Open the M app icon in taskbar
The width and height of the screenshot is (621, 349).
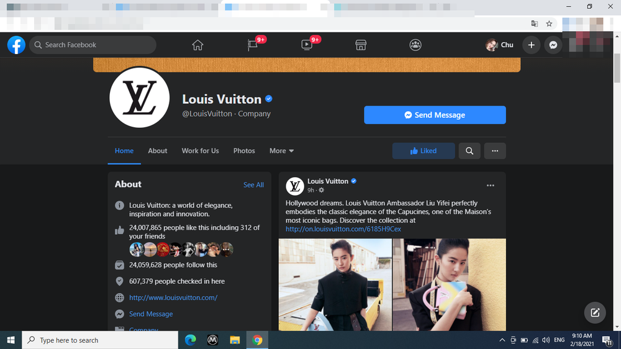(x=212, y=340)
